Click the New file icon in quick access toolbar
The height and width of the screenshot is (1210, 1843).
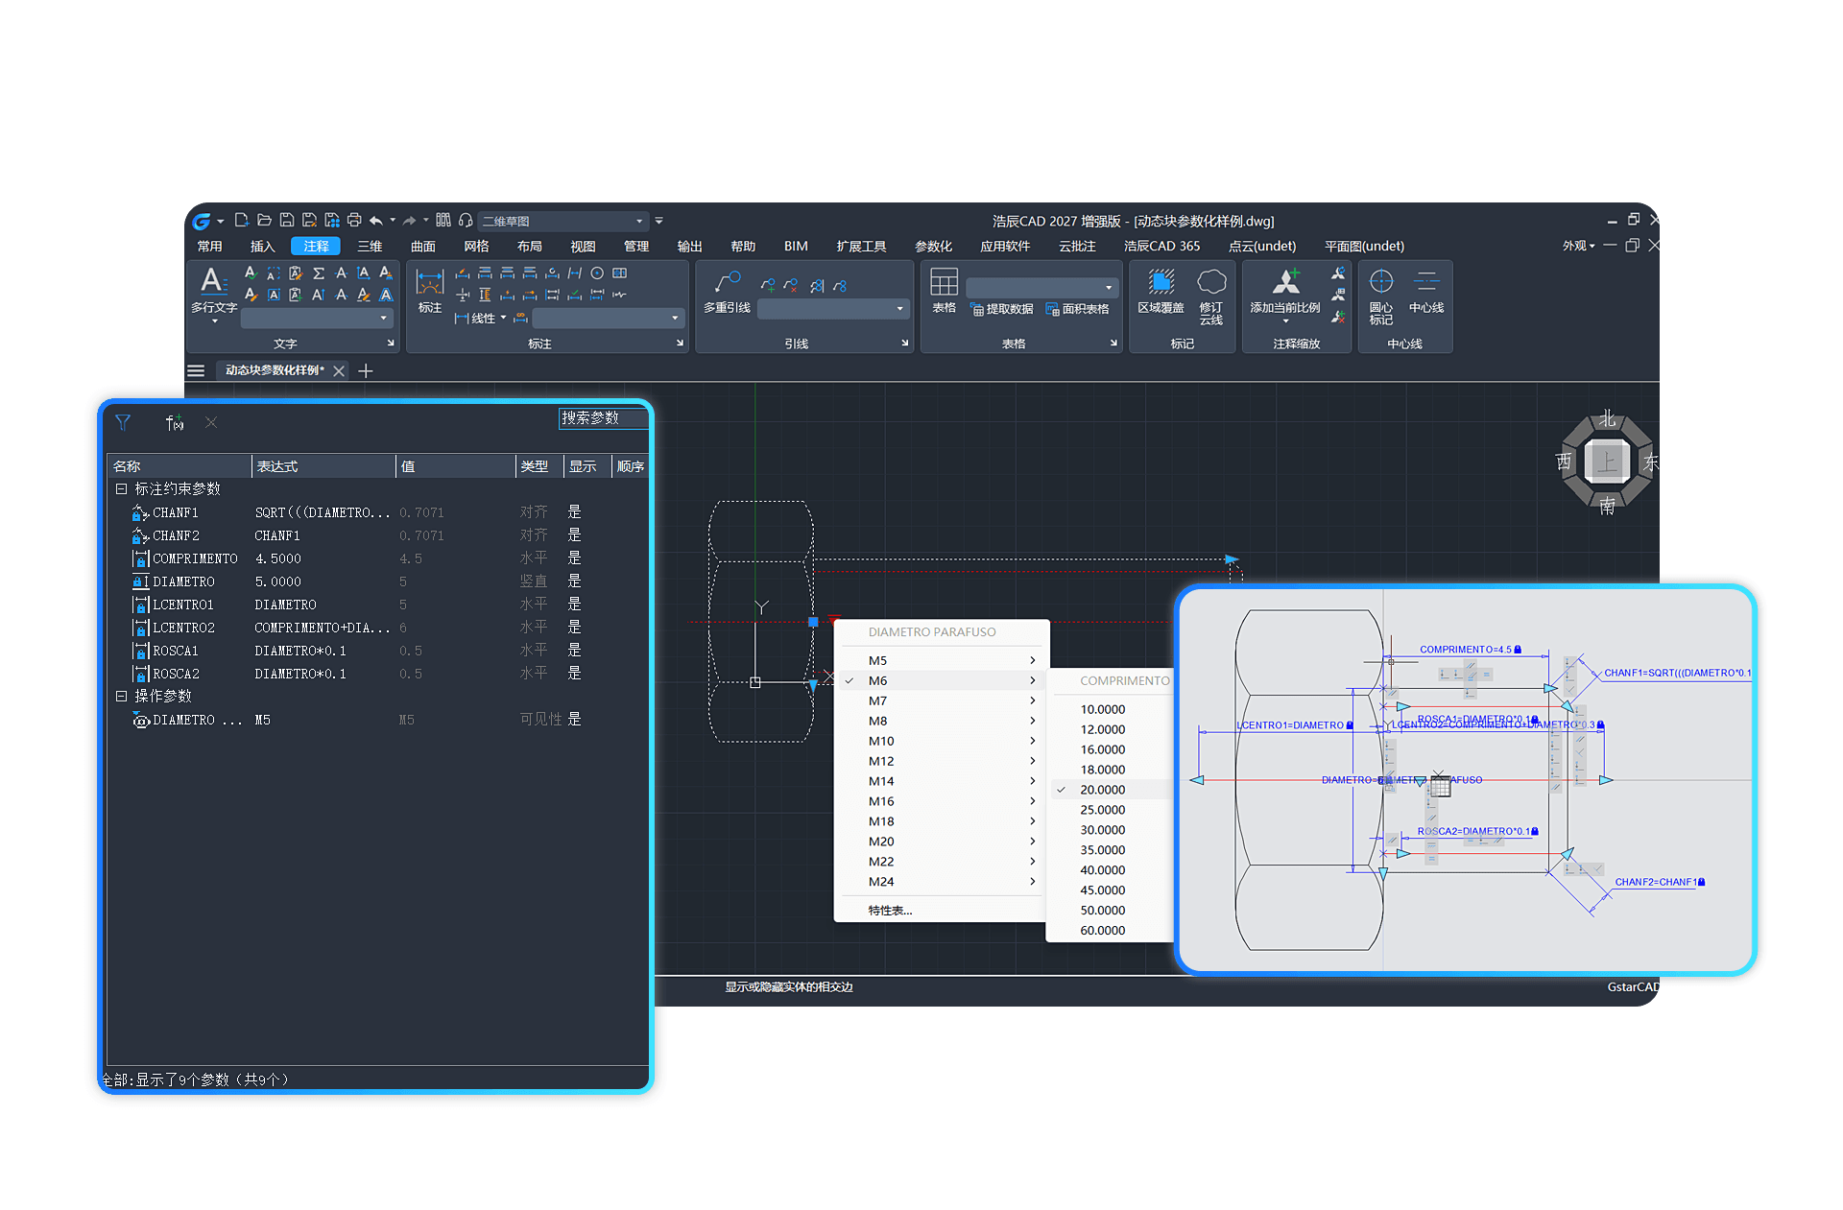[x=241, y=221]
